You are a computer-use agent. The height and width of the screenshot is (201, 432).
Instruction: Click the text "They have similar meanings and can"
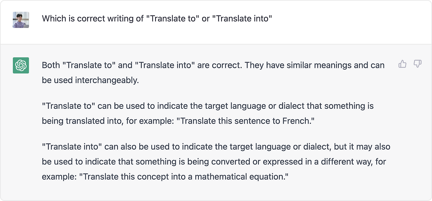[315, 65]
